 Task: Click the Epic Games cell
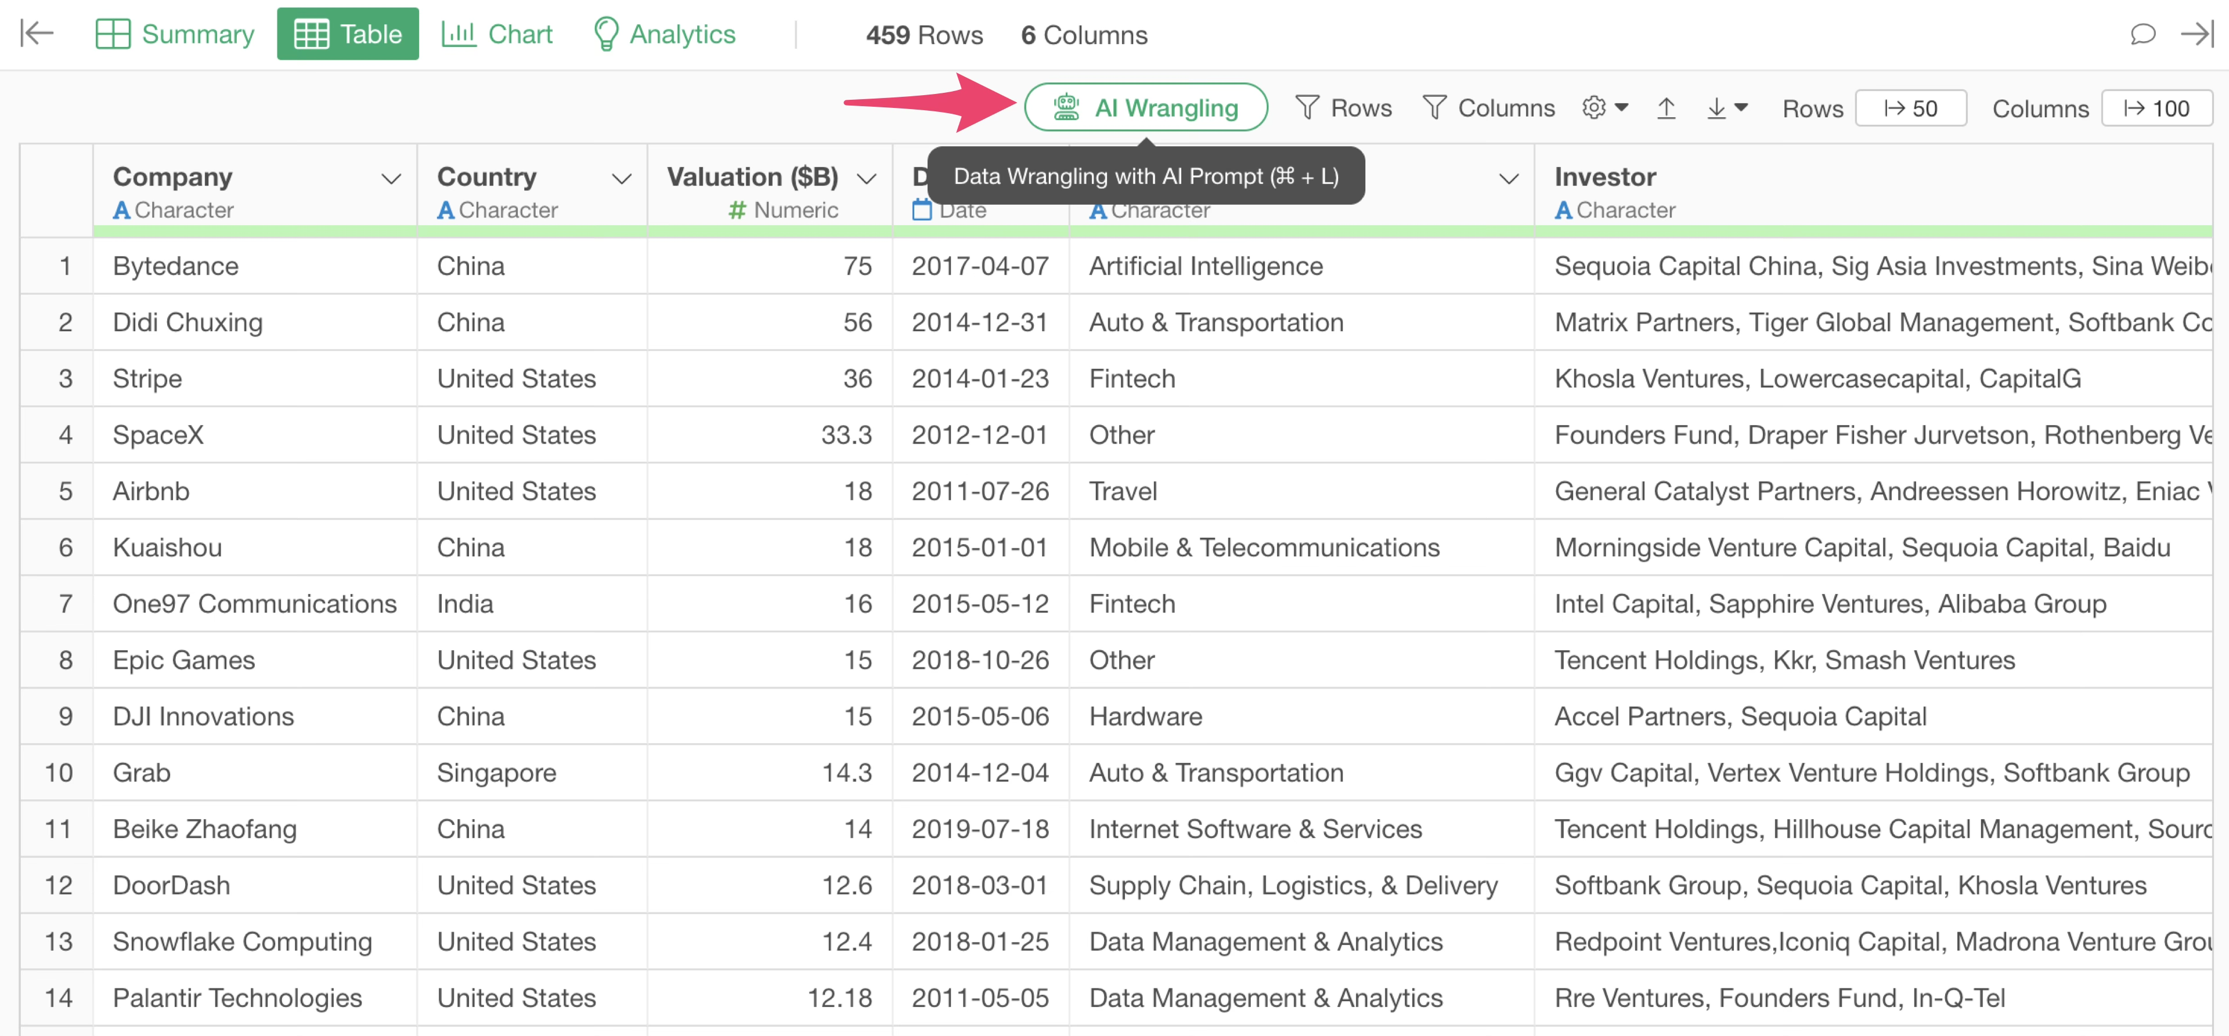255,659
